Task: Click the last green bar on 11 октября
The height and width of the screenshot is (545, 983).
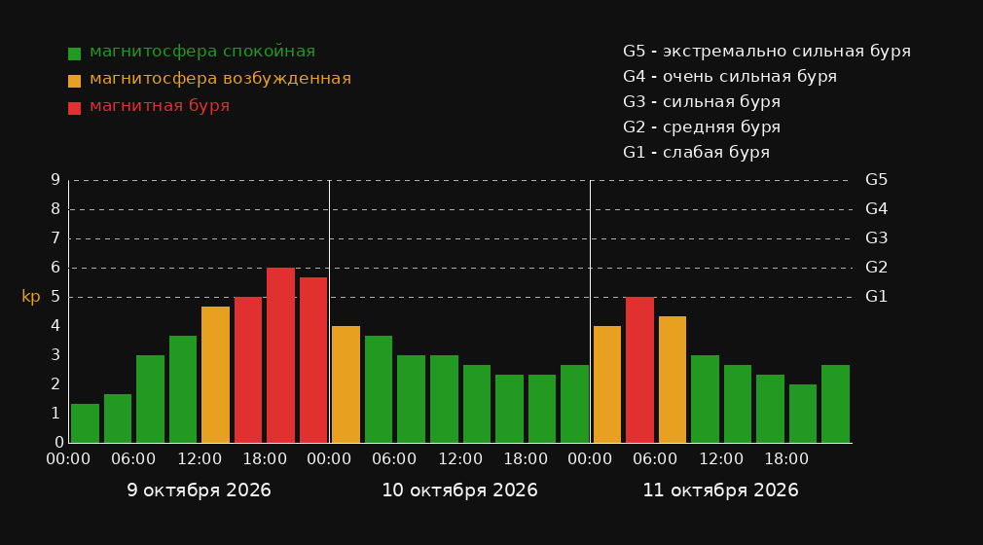Action: click(x=836, y=404)
